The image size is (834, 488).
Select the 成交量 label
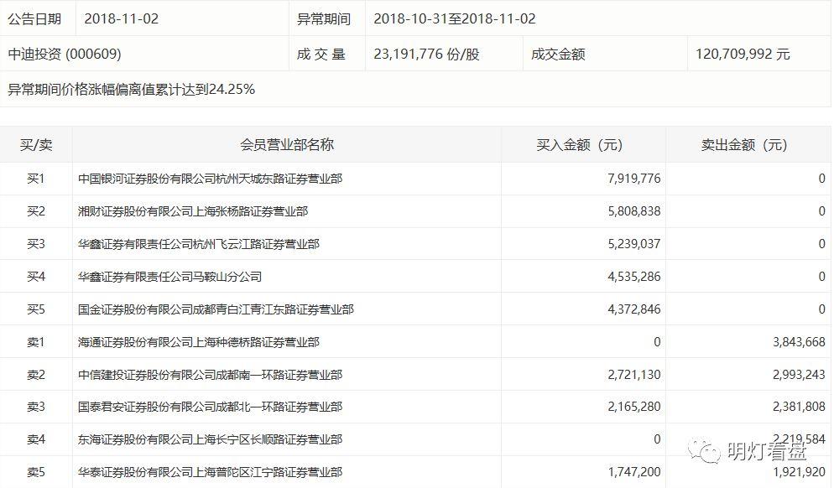321,55
